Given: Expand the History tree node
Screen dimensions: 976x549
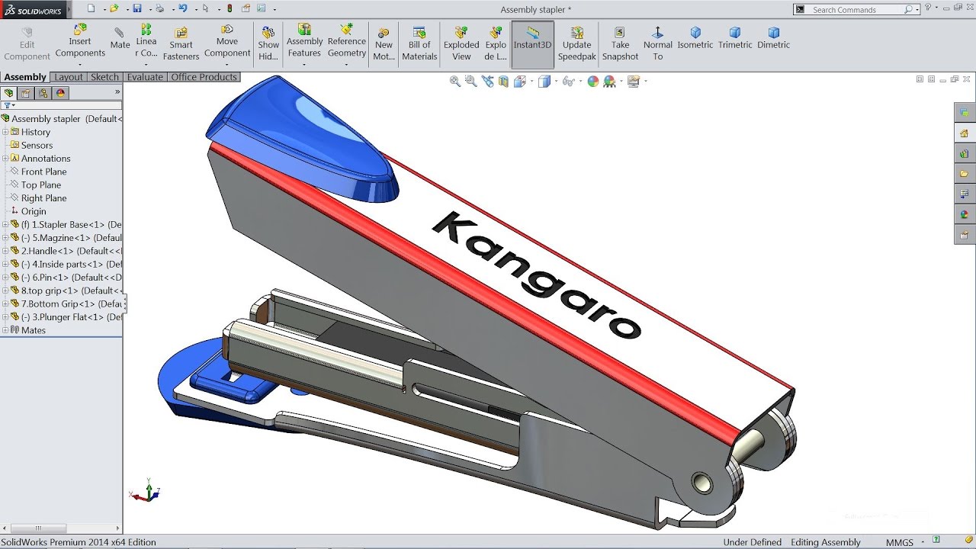Looking at the screenshot, I should (x=5, y=132).
